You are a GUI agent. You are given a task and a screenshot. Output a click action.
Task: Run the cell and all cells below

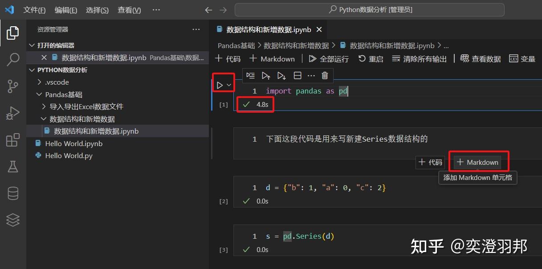281,75
